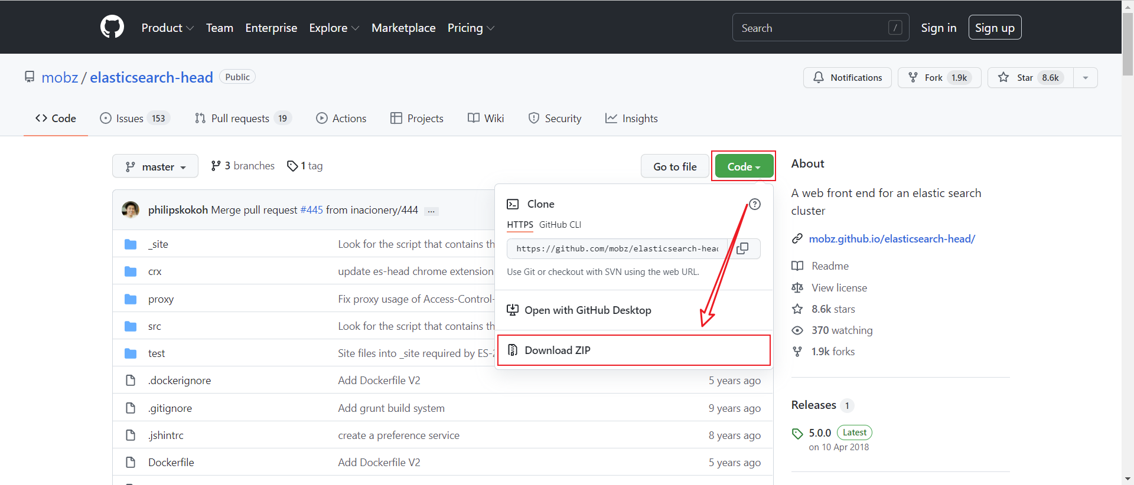Switch to the Wiki tab

pos(486,119)
